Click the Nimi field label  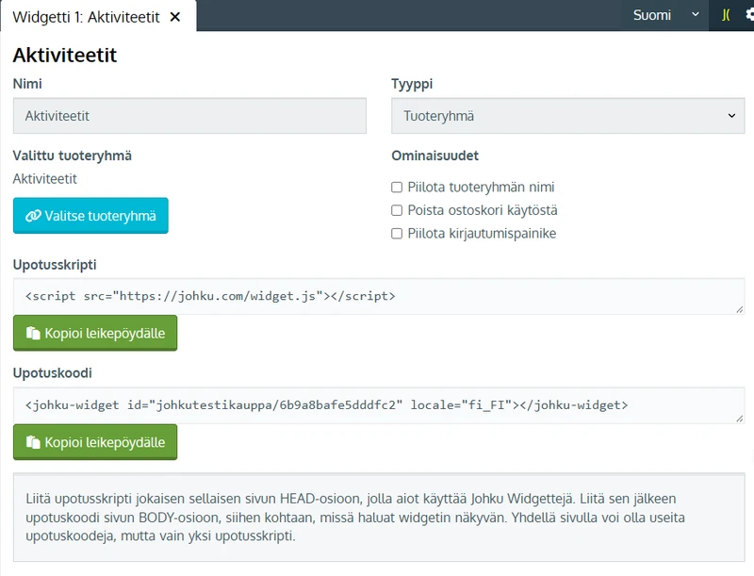point(27,84)
